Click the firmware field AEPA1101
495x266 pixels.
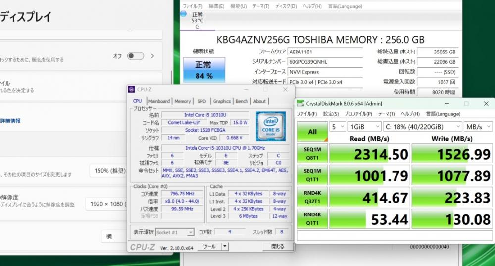325,52
